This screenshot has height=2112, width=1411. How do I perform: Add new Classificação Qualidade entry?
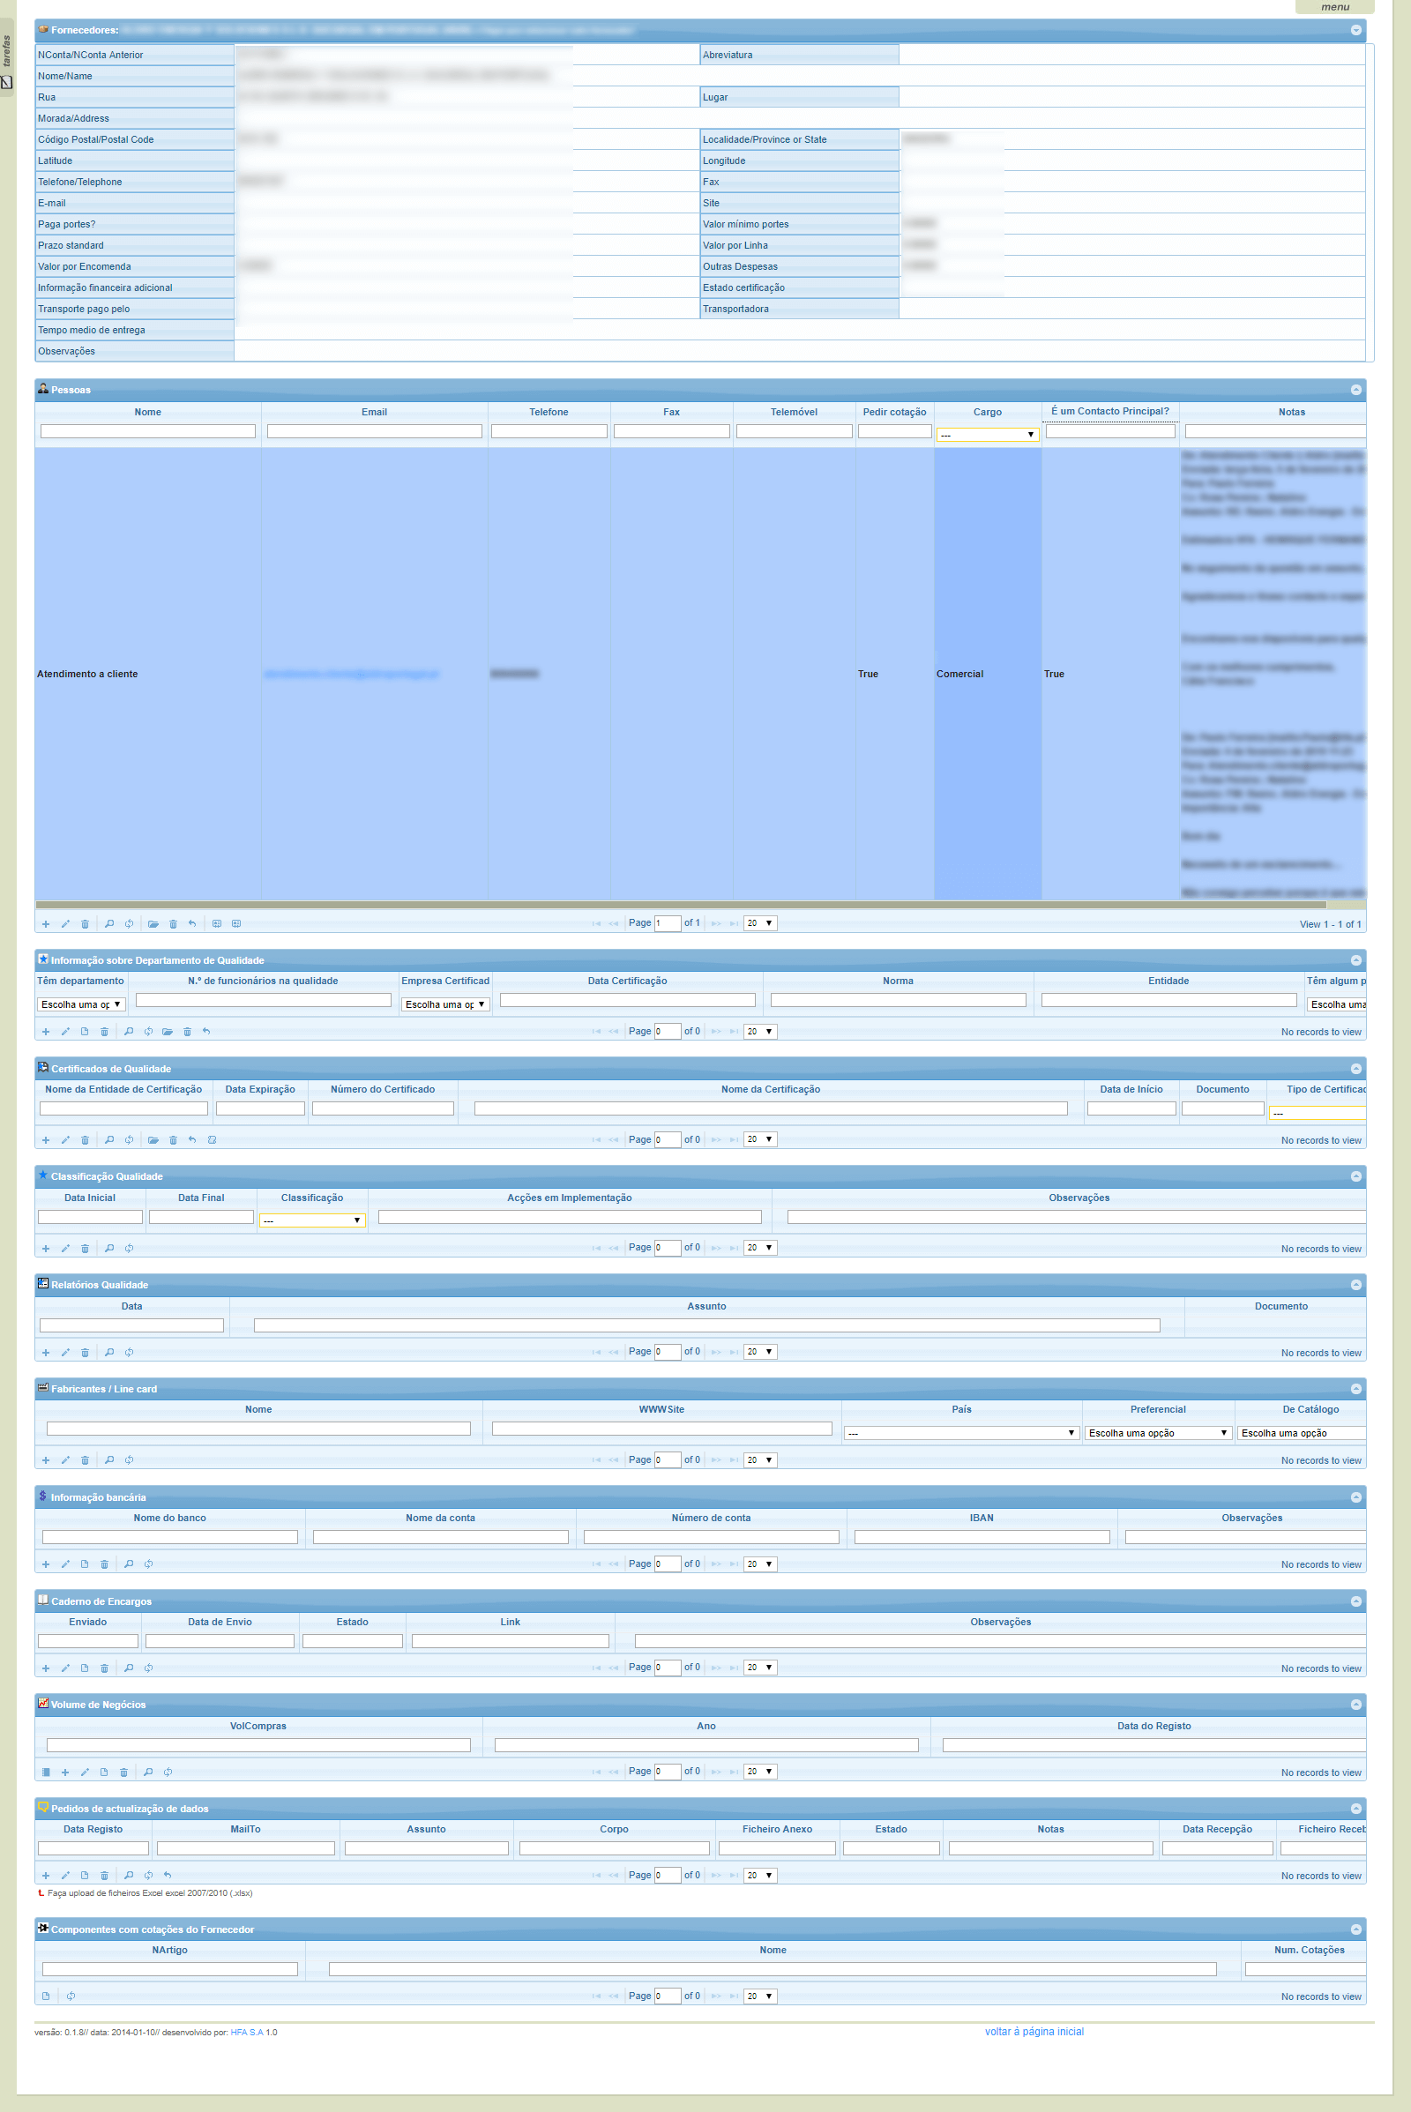[x=46, y=1248]
